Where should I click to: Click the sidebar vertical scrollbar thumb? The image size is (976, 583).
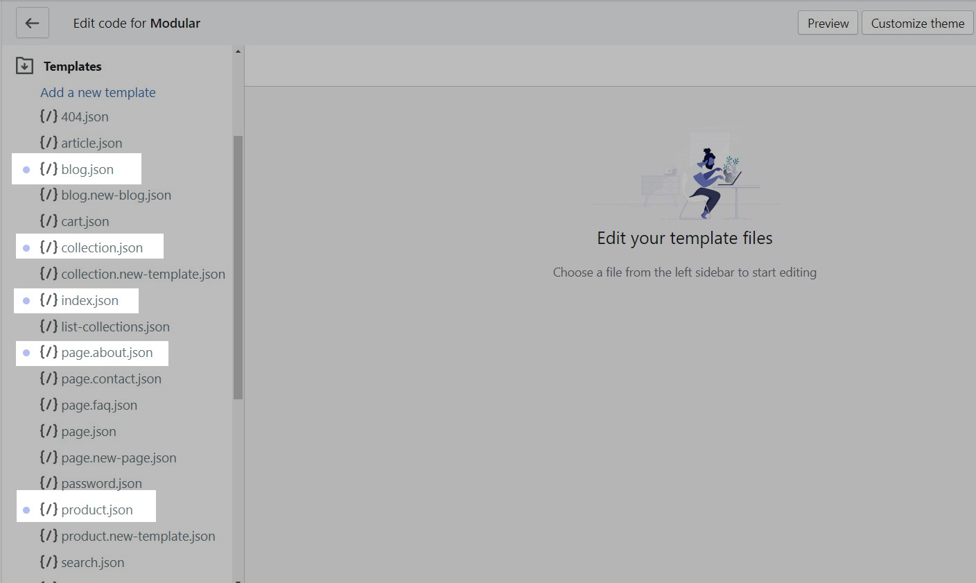(238, 267)
